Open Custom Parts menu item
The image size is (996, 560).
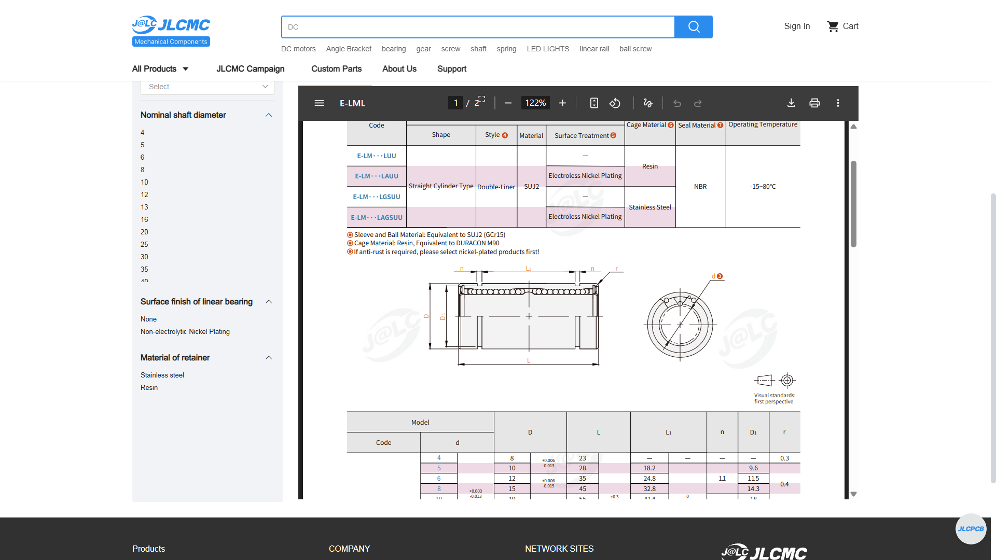[x=336, y=69]
